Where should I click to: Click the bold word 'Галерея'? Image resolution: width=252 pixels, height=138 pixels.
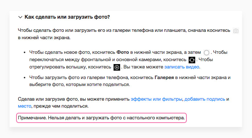(164, 78)
